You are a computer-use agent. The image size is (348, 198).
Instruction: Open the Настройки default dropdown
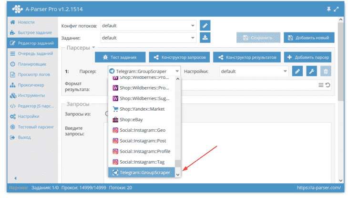coord(254,72)
